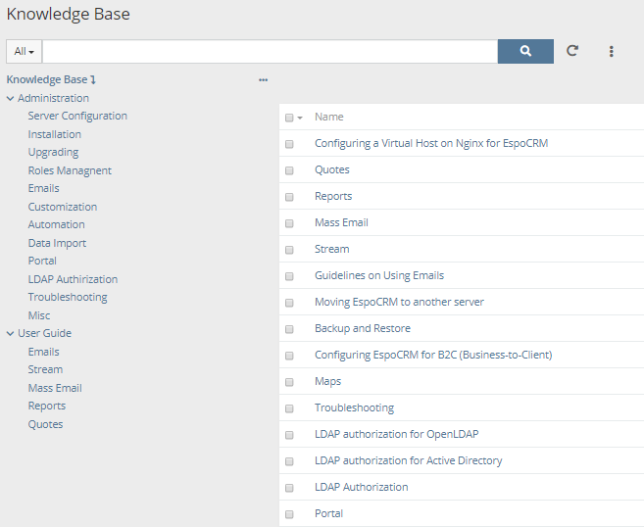
Task: Refresh the list with the reload icon
Action: [572, 51]
